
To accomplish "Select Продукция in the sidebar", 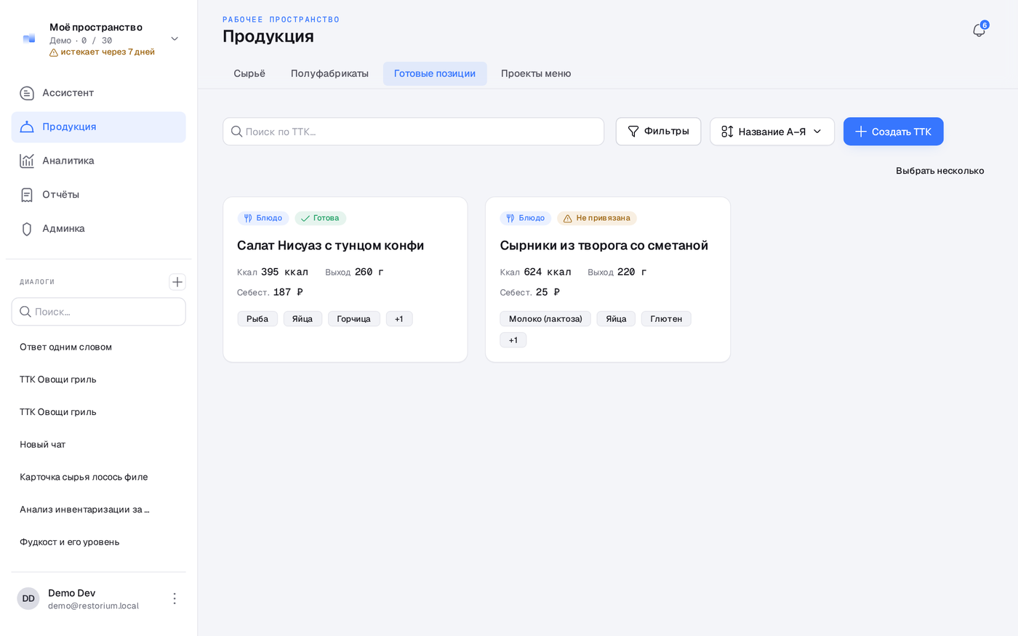I will [x=99, y=127].
